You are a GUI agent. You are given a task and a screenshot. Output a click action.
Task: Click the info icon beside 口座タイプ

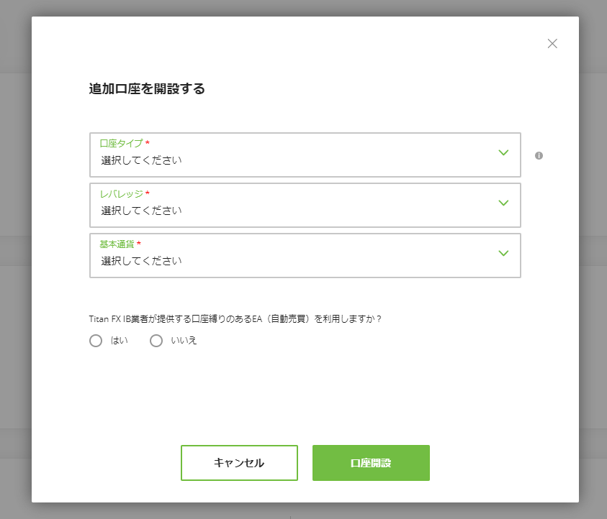[539, 155]
